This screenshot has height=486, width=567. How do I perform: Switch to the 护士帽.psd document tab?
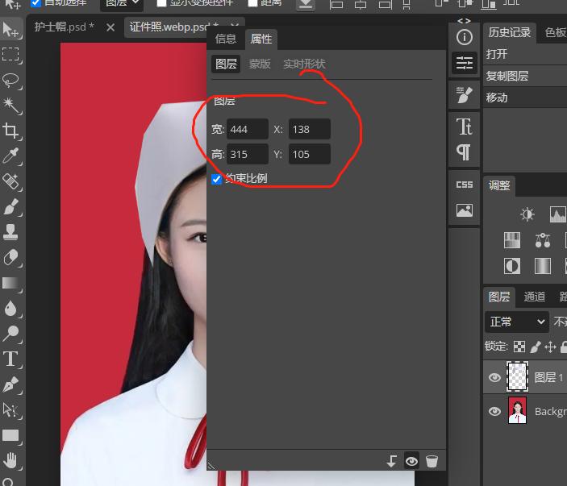(64, 27)
